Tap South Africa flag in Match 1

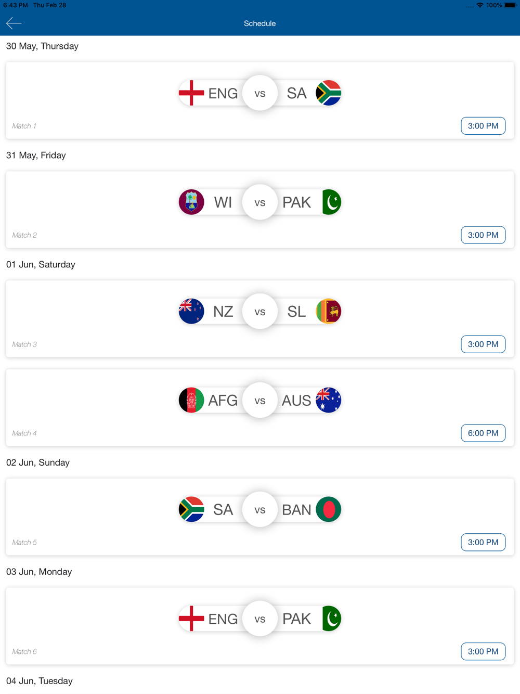(329, 93)
